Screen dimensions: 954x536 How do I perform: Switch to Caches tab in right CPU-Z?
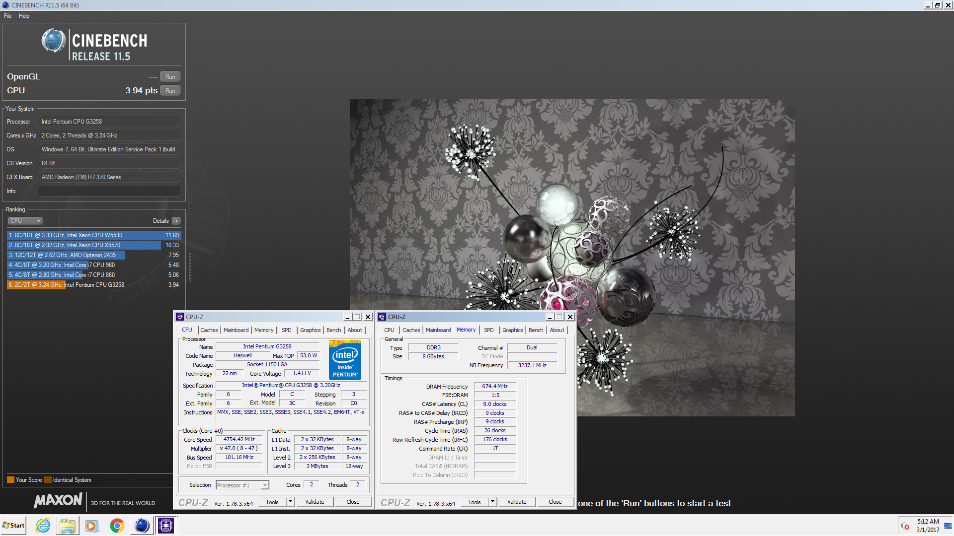pos(411,330)
